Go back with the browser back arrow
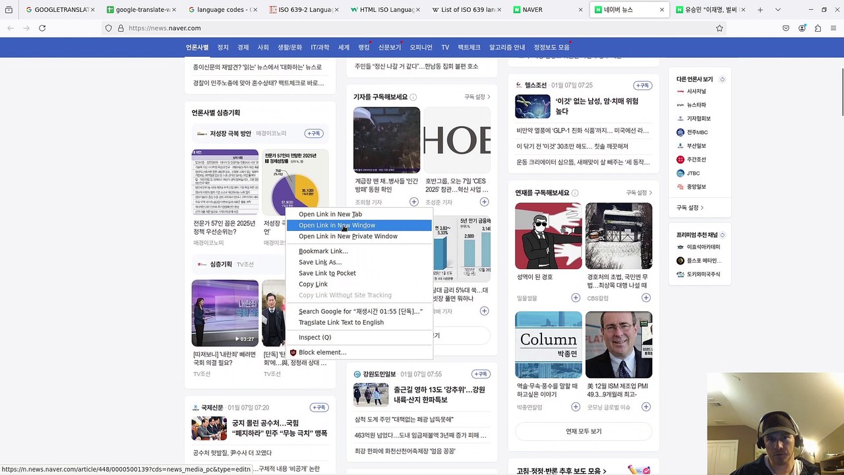Screen dimensions: 844x475 11,28
